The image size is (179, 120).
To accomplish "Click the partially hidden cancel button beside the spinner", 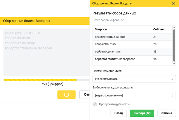I will pyautogui.click(x=84, y=94).
